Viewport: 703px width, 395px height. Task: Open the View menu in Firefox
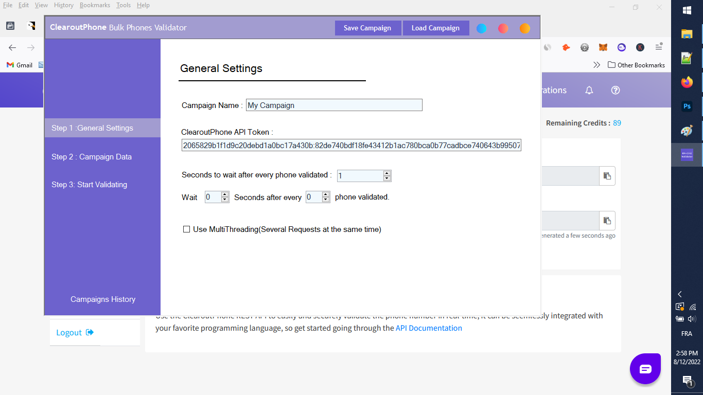point(41,5)
